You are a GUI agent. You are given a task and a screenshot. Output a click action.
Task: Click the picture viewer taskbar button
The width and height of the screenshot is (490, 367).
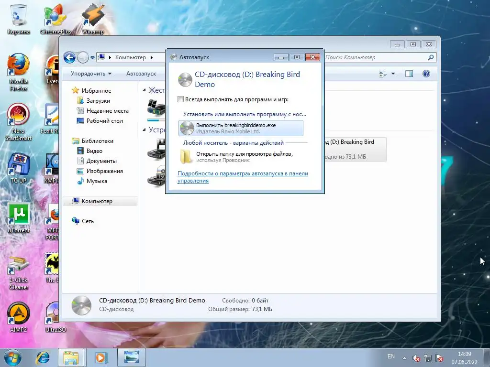pyautogui.click(x=131, y=357)
